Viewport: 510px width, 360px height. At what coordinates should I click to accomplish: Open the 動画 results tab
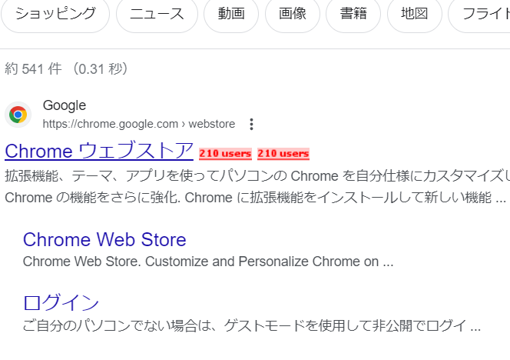pos(230,14)
